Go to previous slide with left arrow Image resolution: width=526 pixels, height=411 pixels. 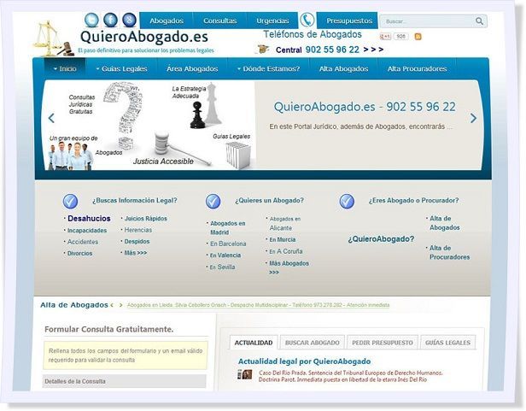point(51,118)
